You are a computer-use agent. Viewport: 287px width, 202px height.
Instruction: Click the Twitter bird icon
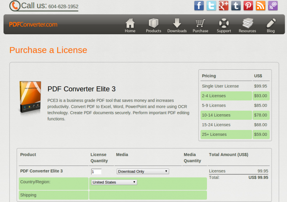(x=211, y=6)
